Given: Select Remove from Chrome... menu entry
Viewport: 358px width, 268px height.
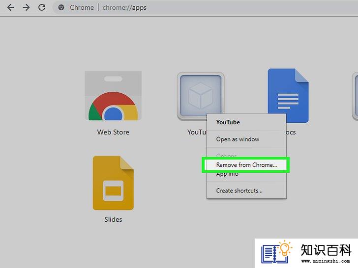Looking at the screenshot, I should 246,165.
